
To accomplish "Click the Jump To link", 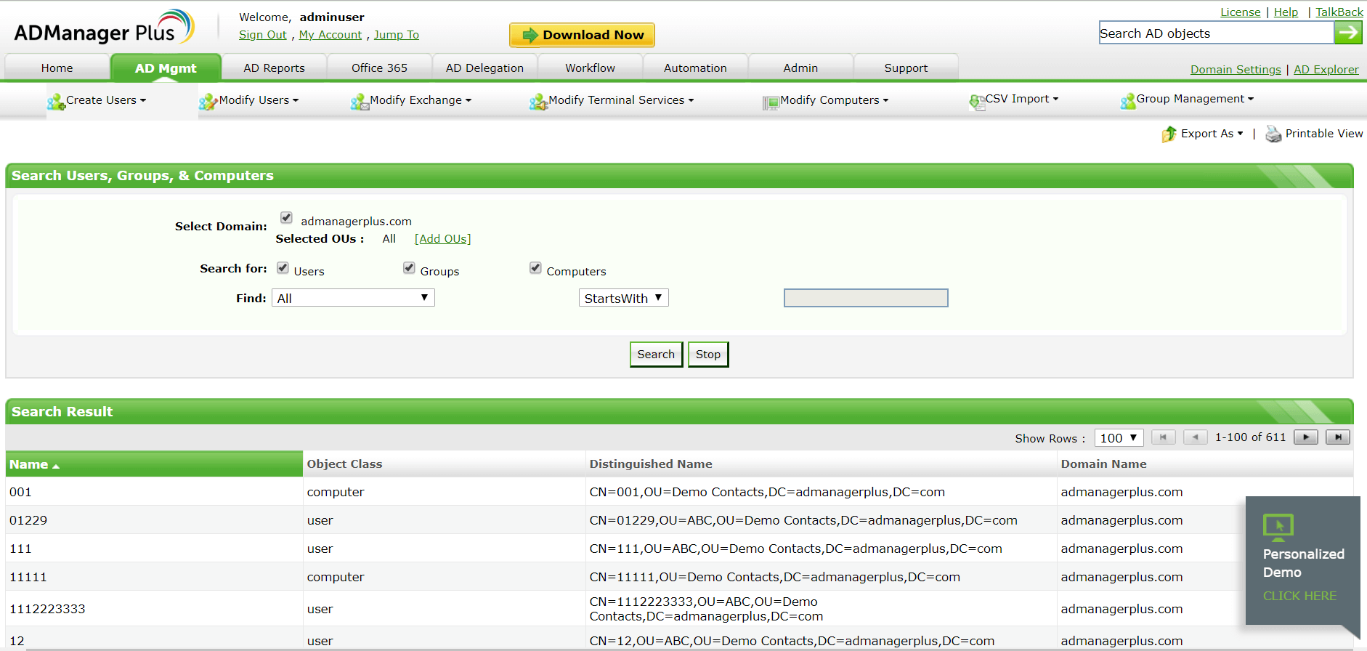I will tap(397, 35).
